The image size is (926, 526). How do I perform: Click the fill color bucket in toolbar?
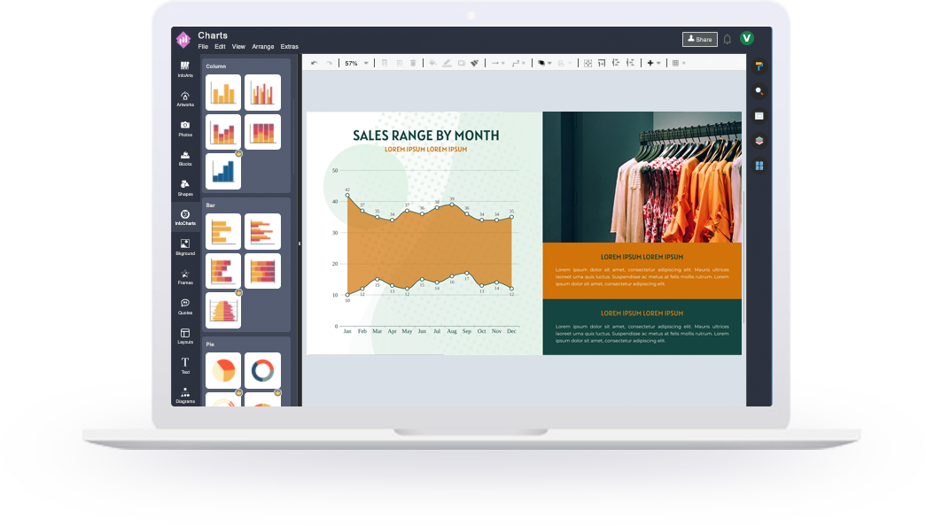(433, 63)
